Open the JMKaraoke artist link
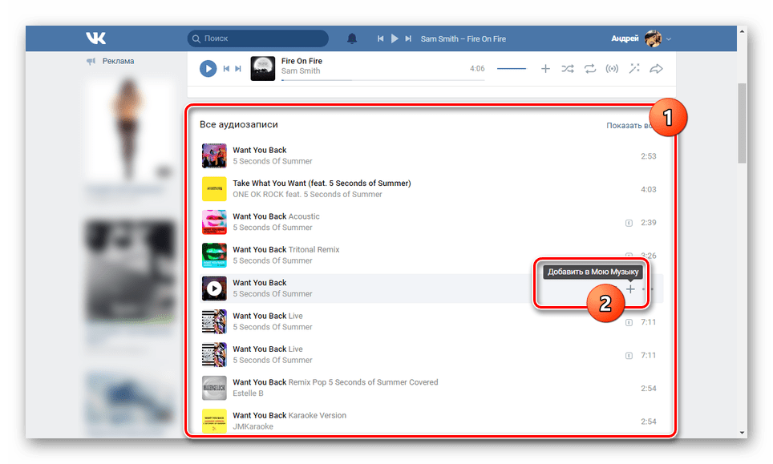 coord(253,426)
